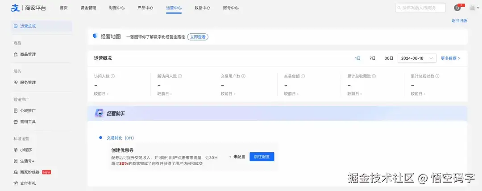Screen dimensions: 482x191
Task: Switch to the 运营中心 tab
Action: 174,8
